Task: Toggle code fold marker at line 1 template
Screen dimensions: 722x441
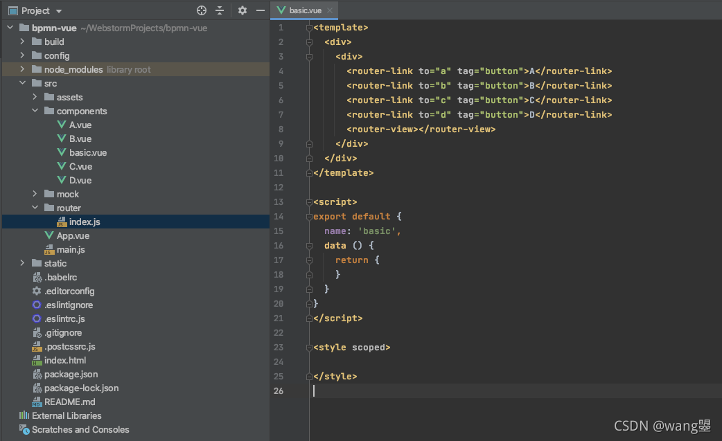Action: click(310, 28)
